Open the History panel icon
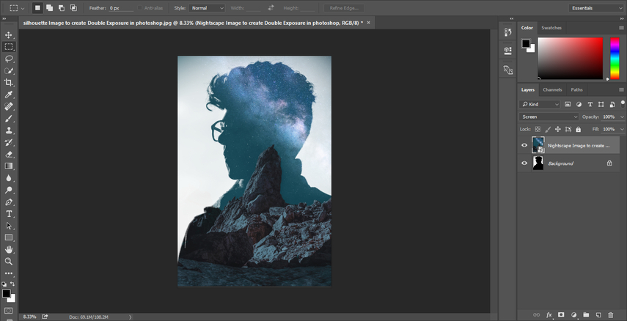The width and height of the screenshot is (627, 321). point(508,32)
